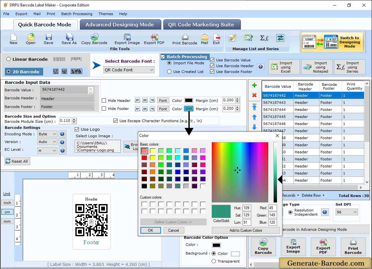Open the Select Barcode Font dropdown
The height and width of the screenshot is (269, 372).
point(129,70)
